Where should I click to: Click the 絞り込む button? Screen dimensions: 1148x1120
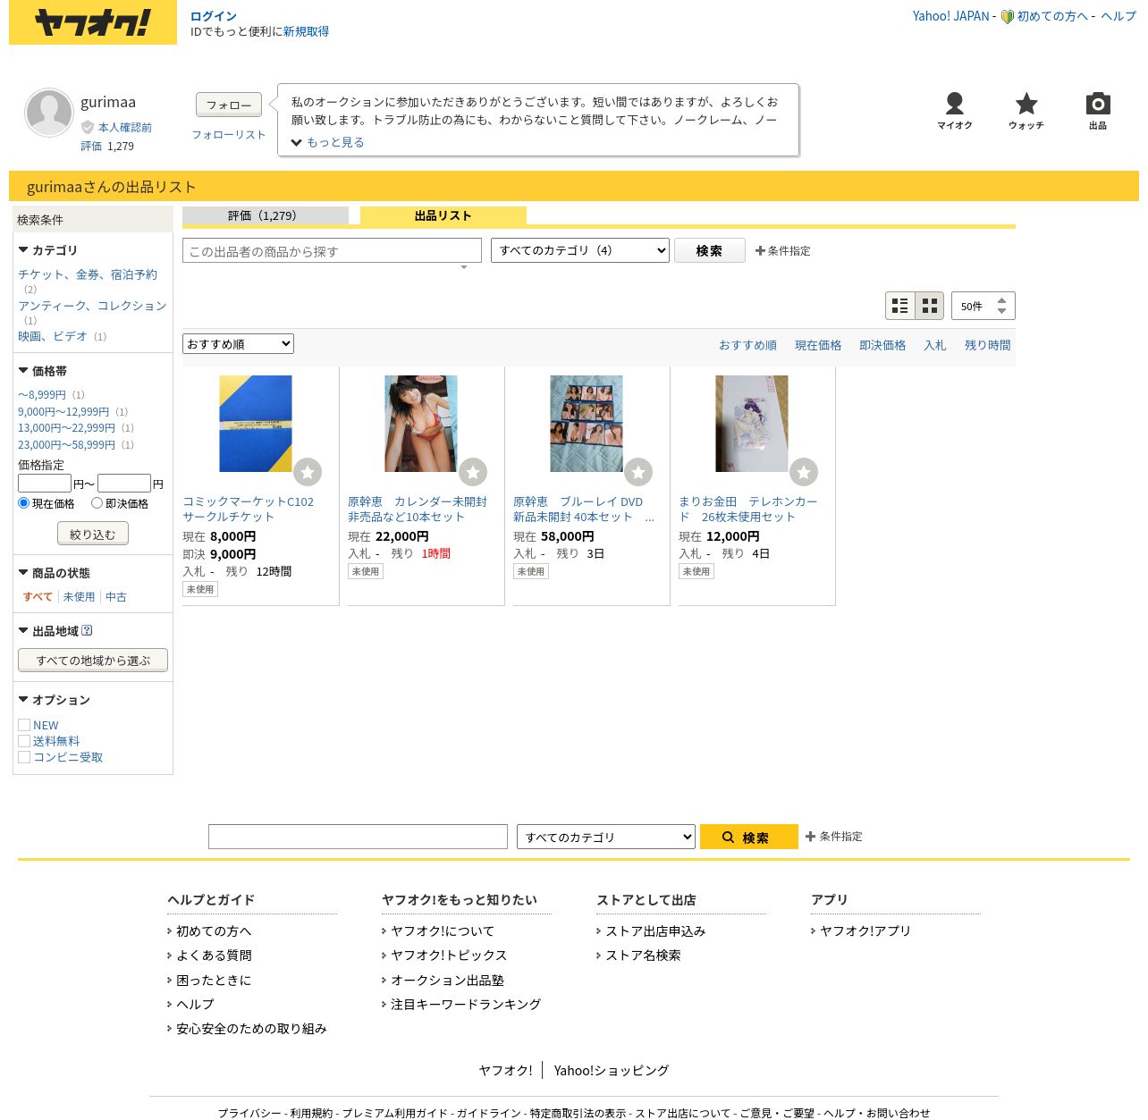pyautogui.click(x=93, y=534)
